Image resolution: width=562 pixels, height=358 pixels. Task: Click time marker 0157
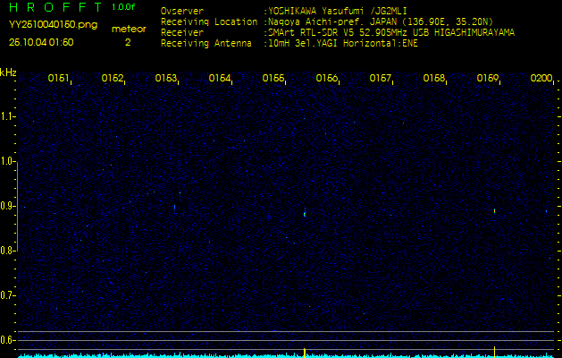click(381, 78)
